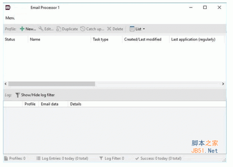
Task: Click the Success checkmark in status bar
Action: 137,158
